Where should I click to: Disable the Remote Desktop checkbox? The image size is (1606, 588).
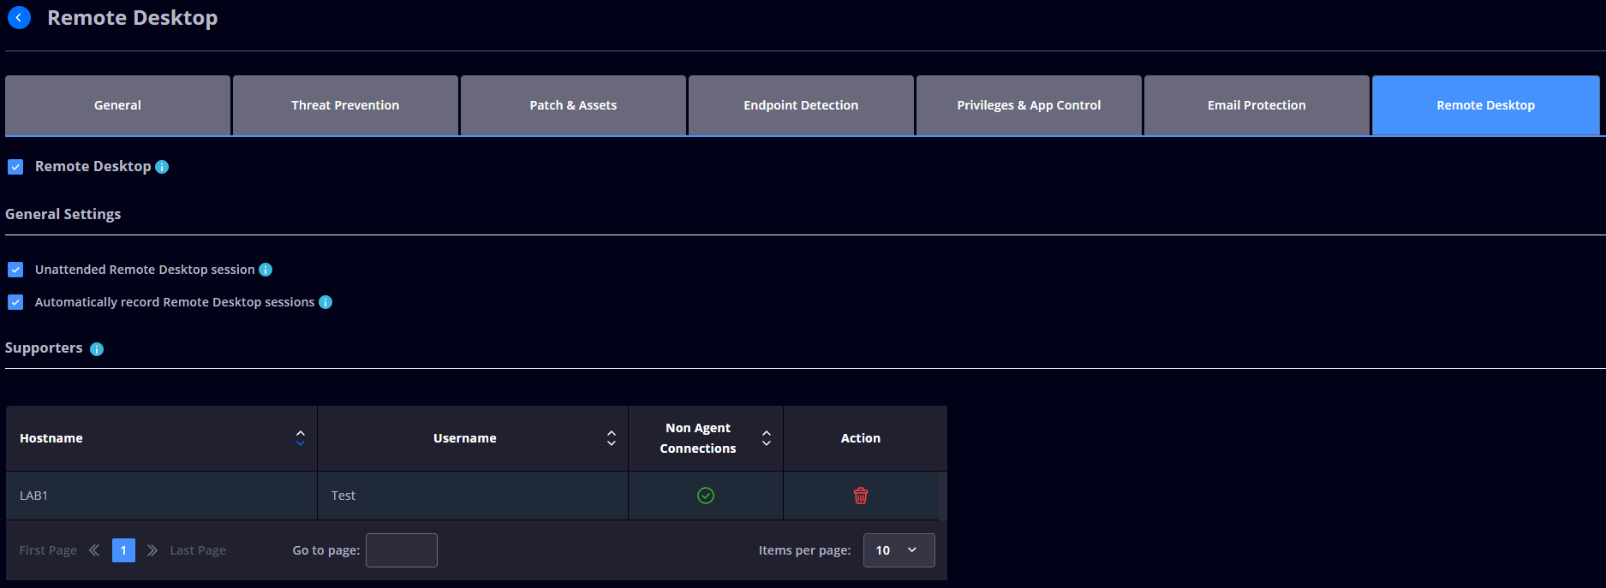point(15,167)
